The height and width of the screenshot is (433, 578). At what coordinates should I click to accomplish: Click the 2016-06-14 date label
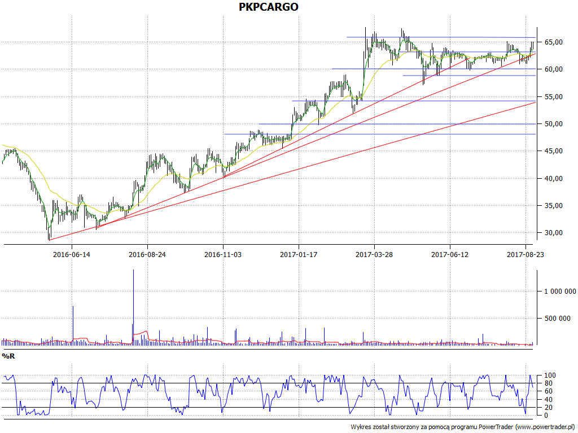[72, 254]
